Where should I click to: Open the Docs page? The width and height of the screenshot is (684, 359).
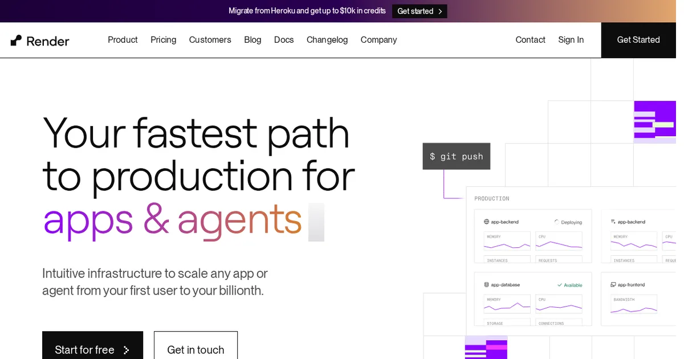(x=284, y=40)
